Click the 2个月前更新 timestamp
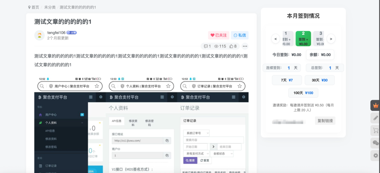 (58, 38)
